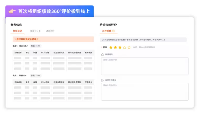Open the 环评反馈 tab

pos(106,31)
